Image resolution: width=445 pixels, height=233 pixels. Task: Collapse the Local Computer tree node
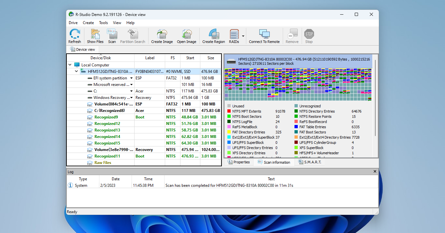point(70,65)
